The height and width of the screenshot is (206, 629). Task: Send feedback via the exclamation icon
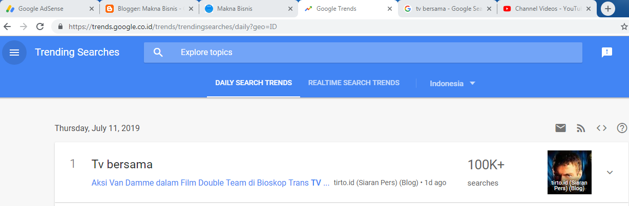click(x=607, y=53)
